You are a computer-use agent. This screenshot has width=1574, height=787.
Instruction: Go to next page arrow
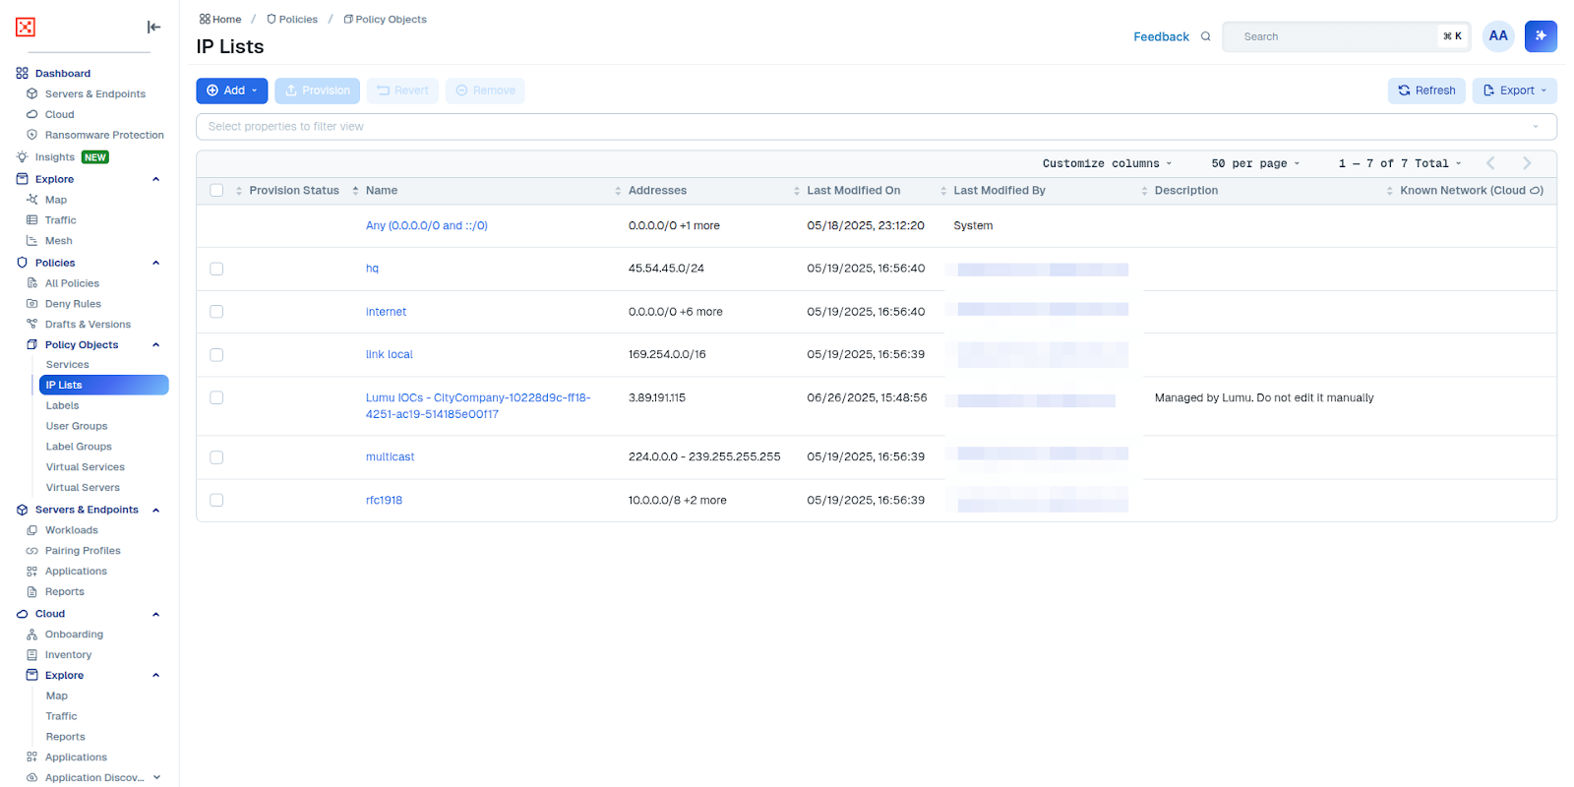1527,163
